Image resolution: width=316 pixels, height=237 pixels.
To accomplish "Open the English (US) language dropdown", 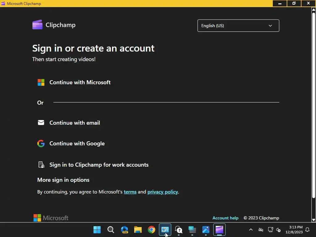I will (x=238, y=26).
